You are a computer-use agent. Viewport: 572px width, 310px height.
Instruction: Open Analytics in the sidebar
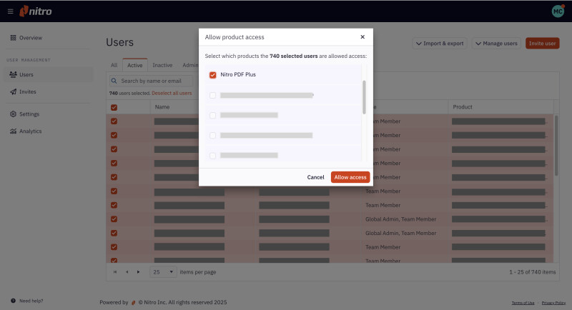click(30, 131)
